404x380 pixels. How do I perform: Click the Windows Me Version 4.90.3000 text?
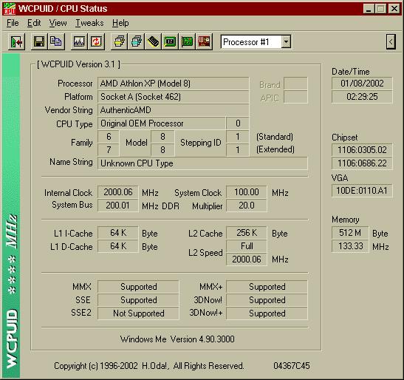coord(177,339)
